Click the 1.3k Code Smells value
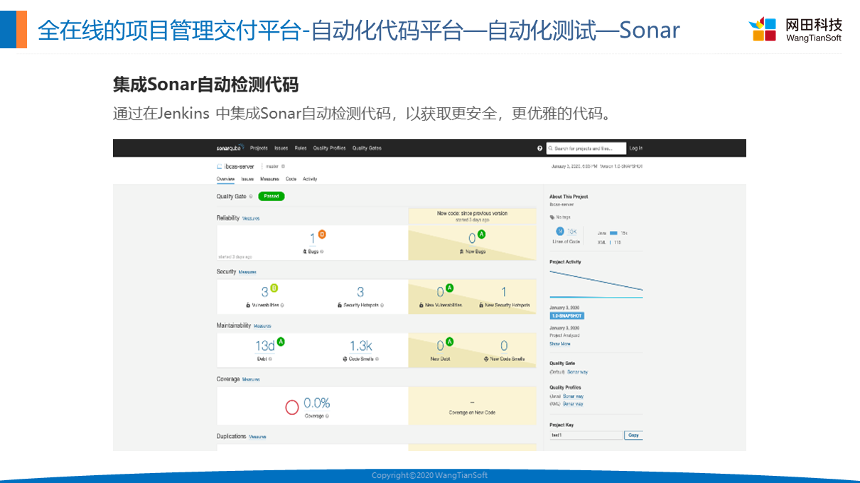860x483 pixels. [360, 346]
